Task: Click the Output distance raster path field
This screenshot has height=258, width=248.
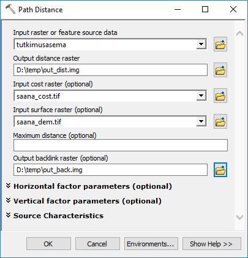Action: (x=110, y=70)
